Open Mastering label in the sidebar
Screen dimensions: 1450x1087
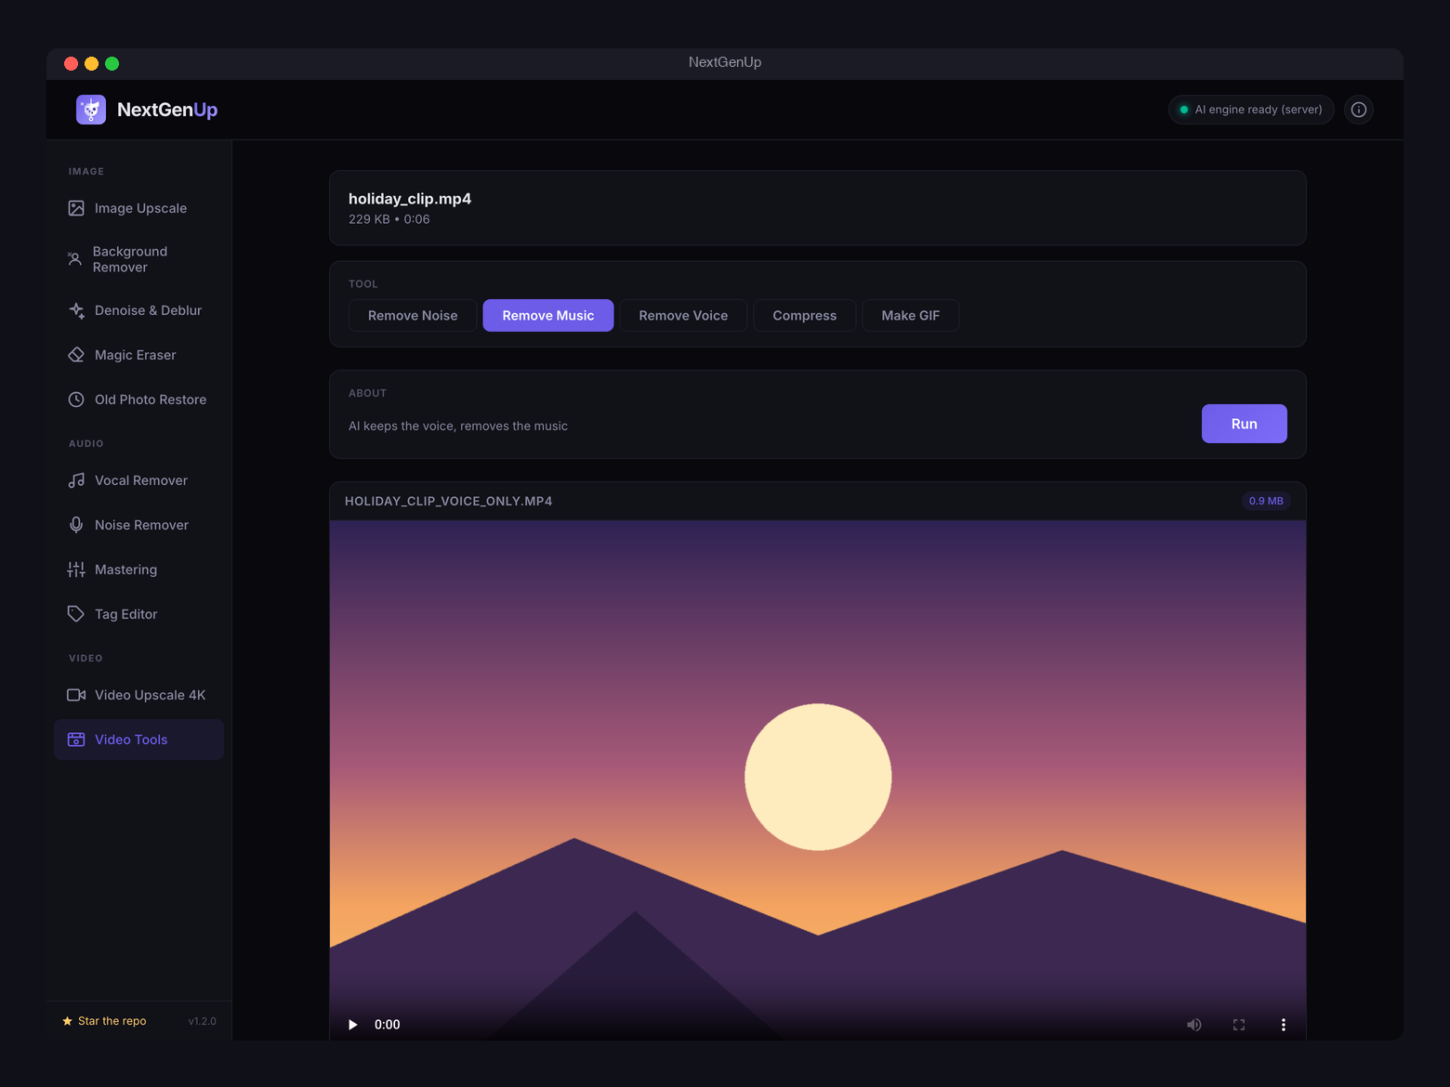(x=125, y=570)
